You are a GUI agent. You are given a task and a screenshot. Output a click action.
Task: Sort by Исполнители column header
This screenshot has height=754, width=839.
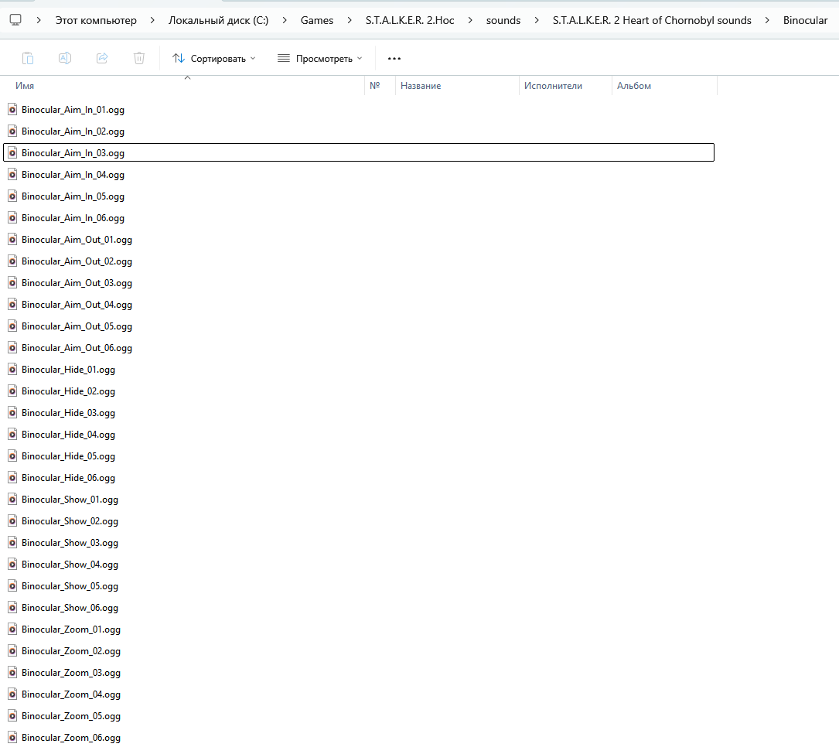[553, 86]
